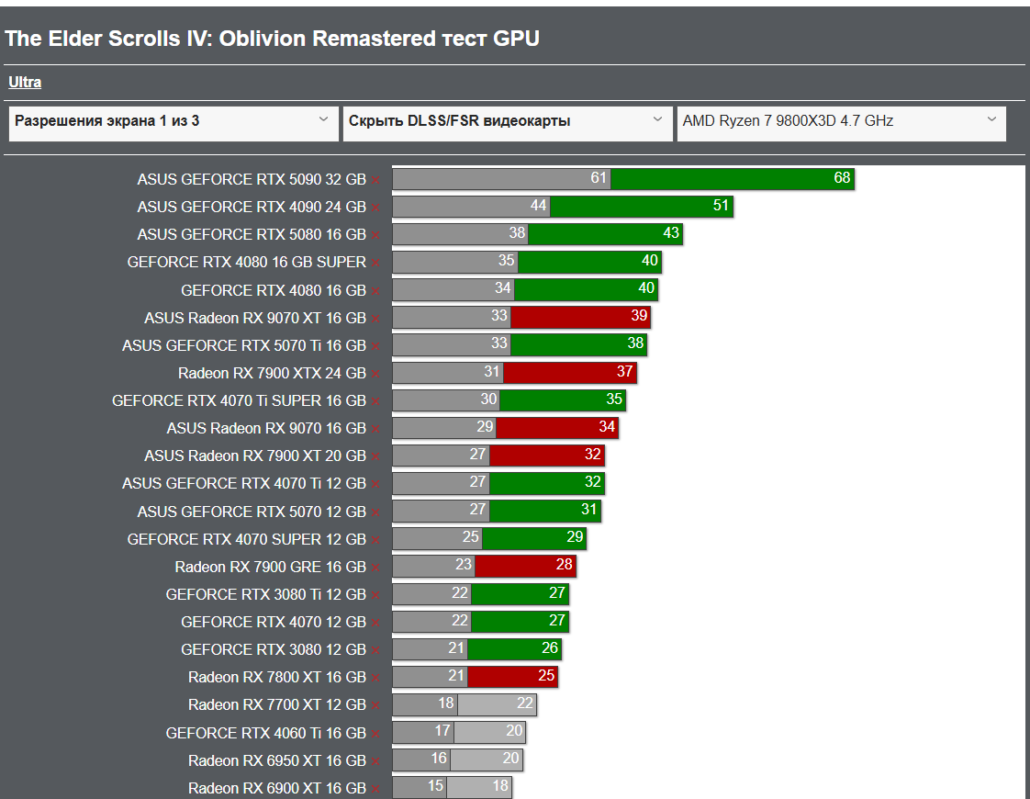1030x799 pixels.
Task: Open the screen resolution dropdown
Action: (174, 124)
